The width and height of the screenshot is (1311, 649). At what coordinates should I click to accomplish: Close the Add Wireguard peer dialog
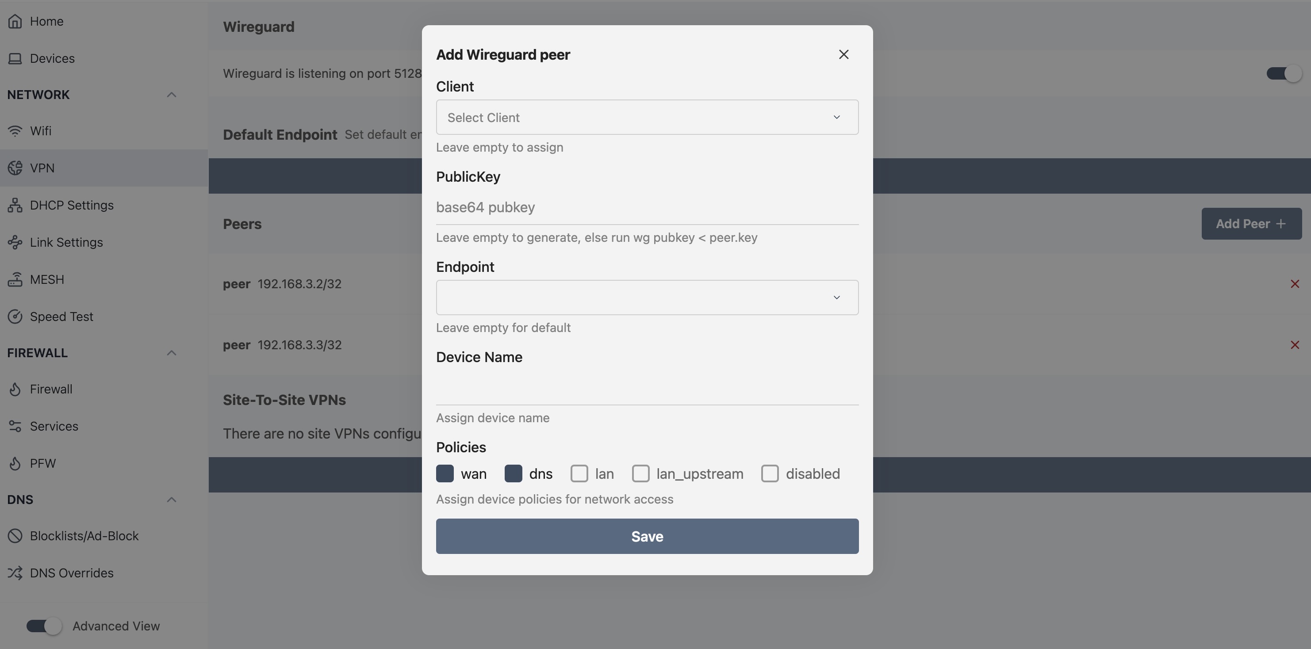pos(844,54)
